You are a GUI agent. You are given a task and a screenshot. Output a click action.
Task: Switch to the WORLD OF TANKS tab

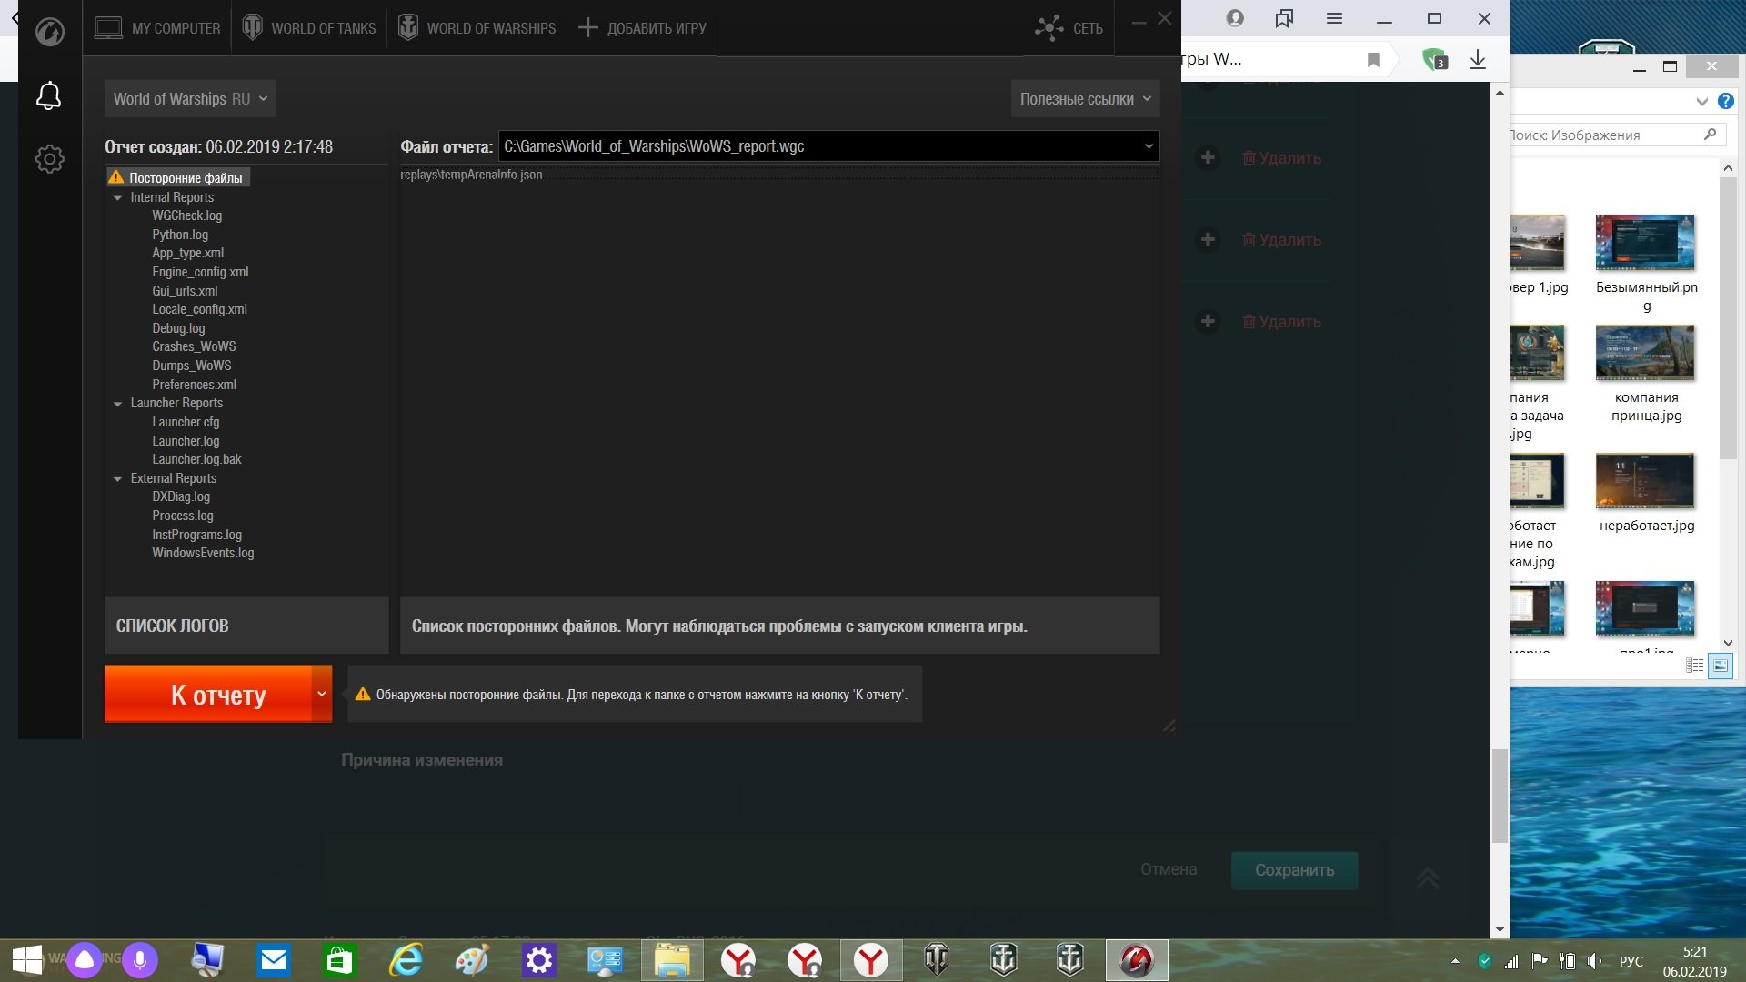point(309,28)
